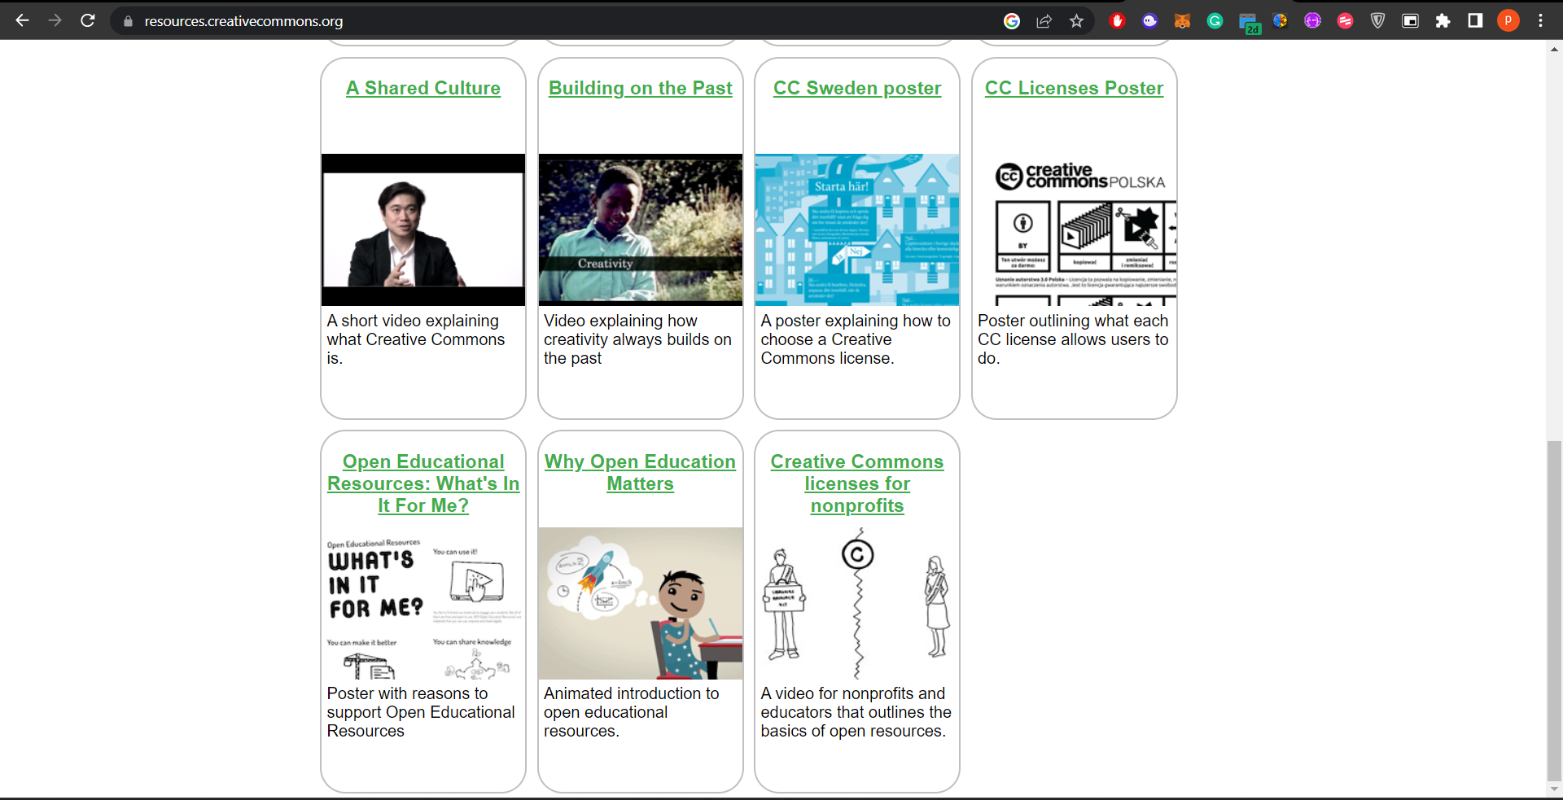Go back to previous page
1563x800 pixels.
click(22, 20)
